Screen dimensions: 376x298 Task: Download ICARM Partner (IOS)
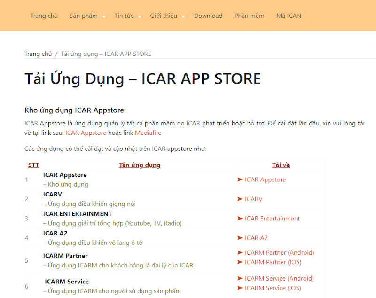273,262
